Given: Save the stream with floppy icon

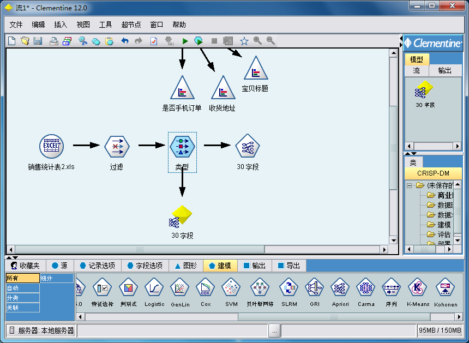Looking at the screenshot, I should (38, 41).
